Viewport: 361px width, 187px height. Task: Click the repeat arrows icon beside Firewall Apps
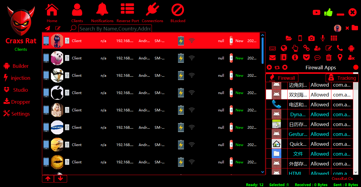(277, 68)
